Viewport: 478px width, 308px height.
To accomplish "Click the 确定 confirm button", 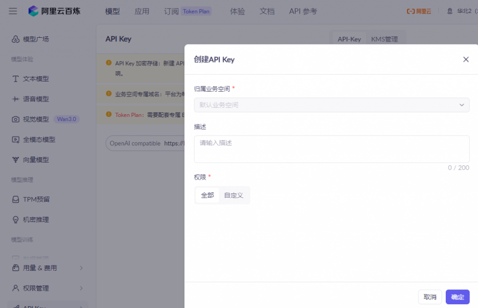I will [457, 297].
